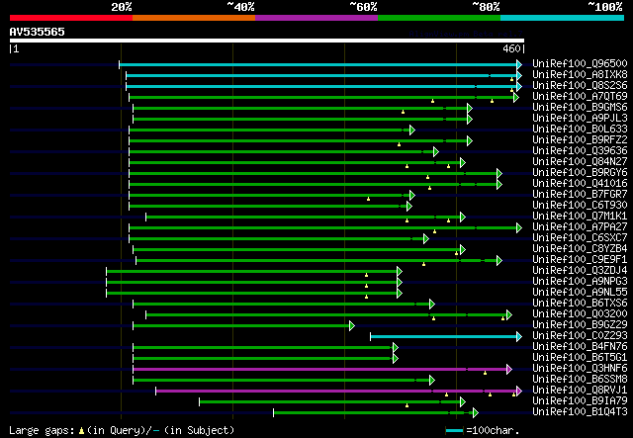Click the UniRef100_Q8RVJ1 label
Viewport: 633px width, 438px height.
[x=580, y=391]
